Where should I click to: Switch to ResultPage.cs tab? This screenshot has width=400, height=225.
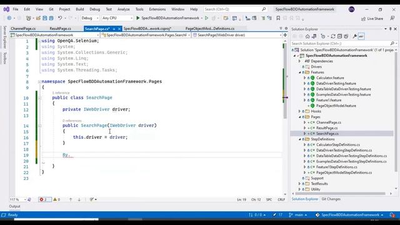61,29
